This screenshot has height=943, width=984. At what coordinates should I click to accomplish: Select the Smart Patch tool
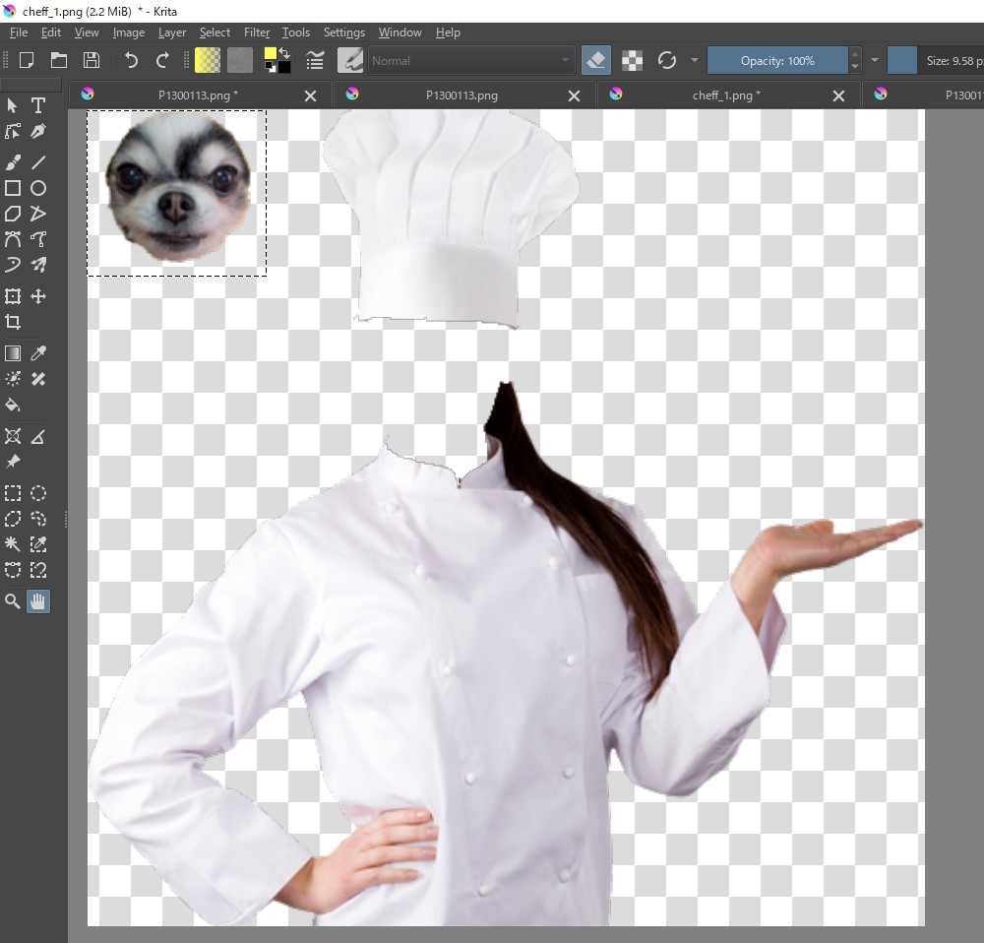[x=38, y=379]
